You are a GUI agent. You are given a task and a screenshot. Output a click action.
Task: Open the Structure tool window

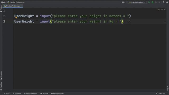click(x=1, y=75)
